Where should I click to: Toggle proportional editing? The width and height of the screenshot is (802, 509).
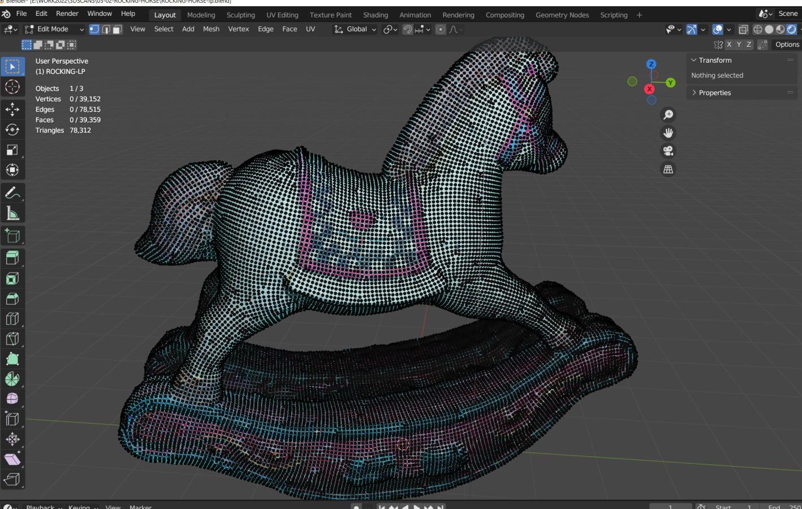click(x=441, y=29)
